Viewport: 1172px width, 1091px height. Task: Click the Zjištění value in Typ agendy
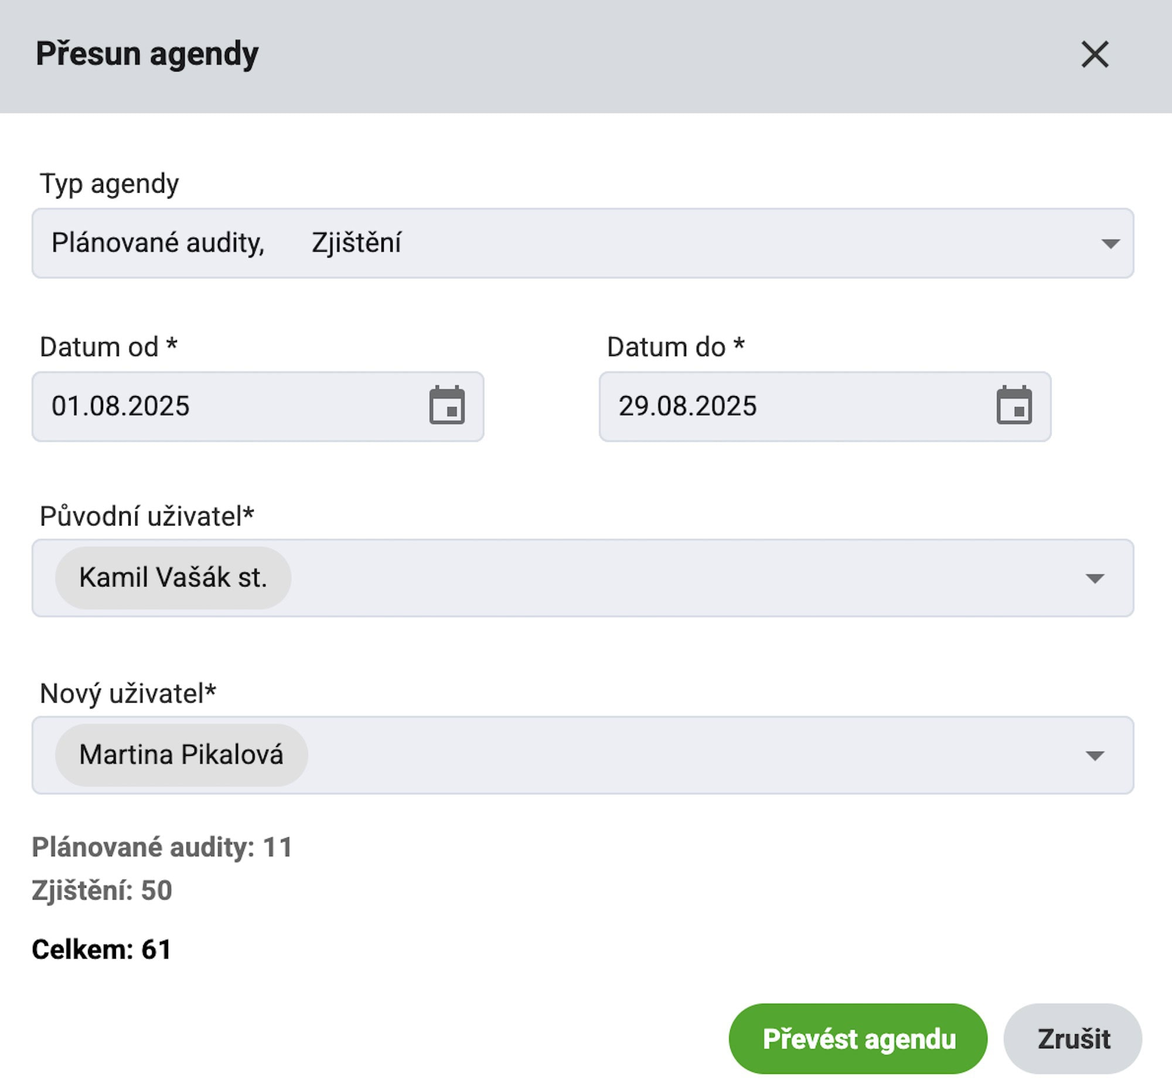(356, 243)
